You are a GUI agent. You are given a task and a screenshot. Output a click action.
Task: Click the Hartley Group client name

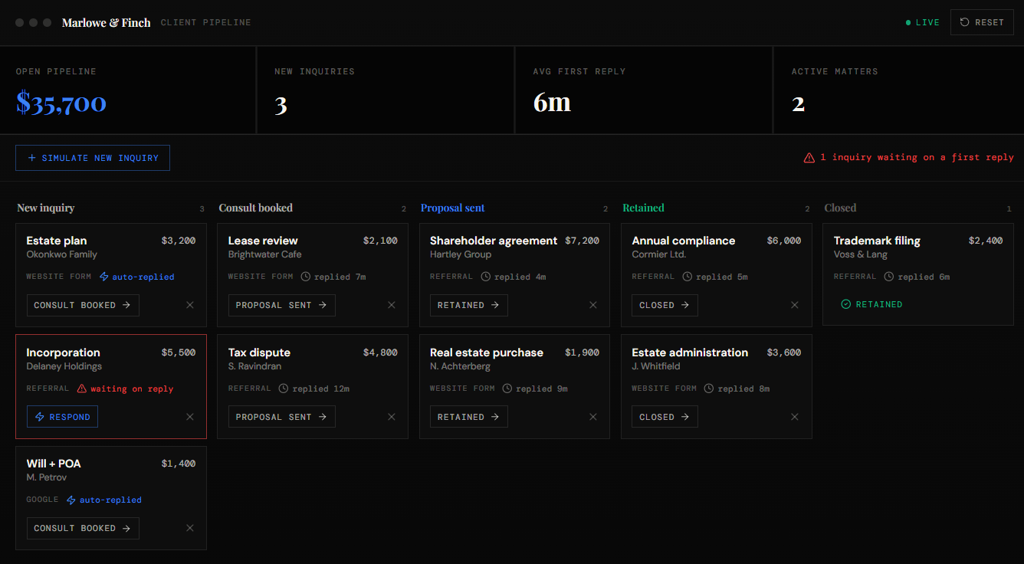tap(461, 254)
